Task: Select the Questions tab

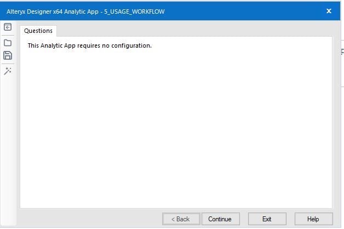Action: [38, 31]
